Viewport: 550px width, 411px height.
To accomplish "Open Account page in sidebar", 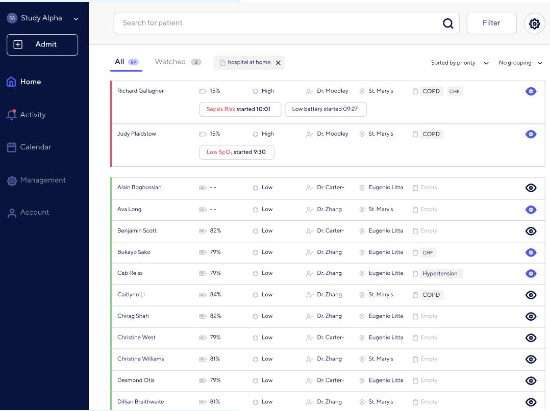I will tap(34, 213).
